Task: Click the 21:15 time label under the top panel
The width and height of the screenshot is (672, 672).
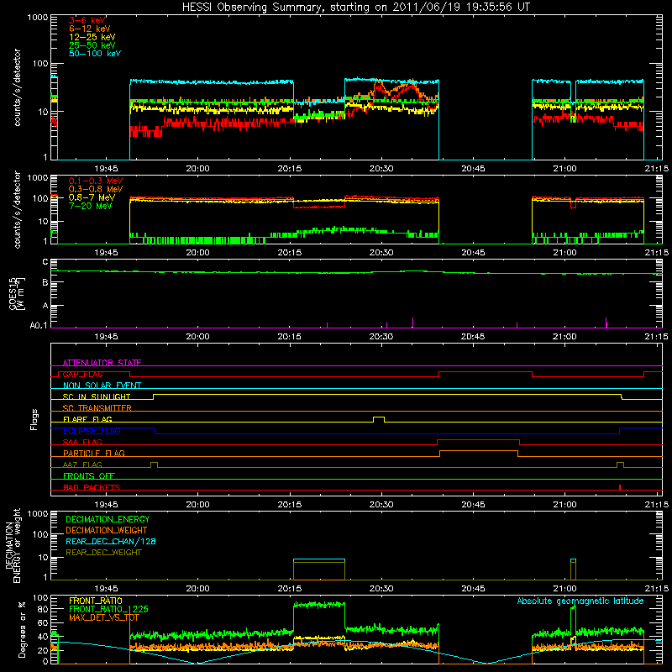Action: point(657,169)
